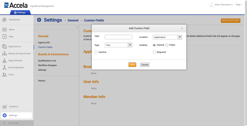Click the Boards & Commissions heading
Viewport: 247px width, 126px height.
[54, 54]
